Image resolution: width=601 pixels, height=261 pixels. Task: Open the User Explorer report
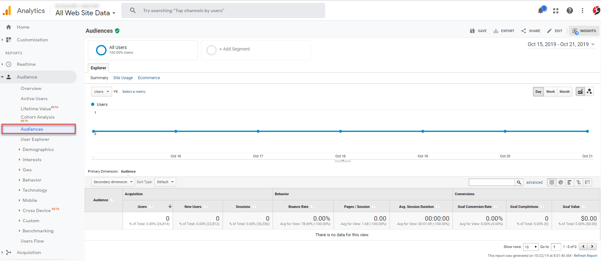[x=35, y=139]
